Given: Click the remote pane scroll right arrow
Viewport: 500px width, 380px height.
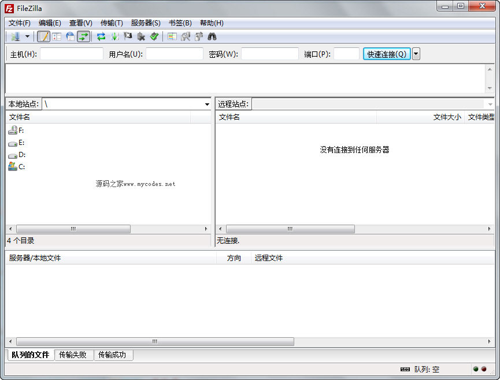Looking at the screenshot, I should pyautogui.click(x=490, y=229).
